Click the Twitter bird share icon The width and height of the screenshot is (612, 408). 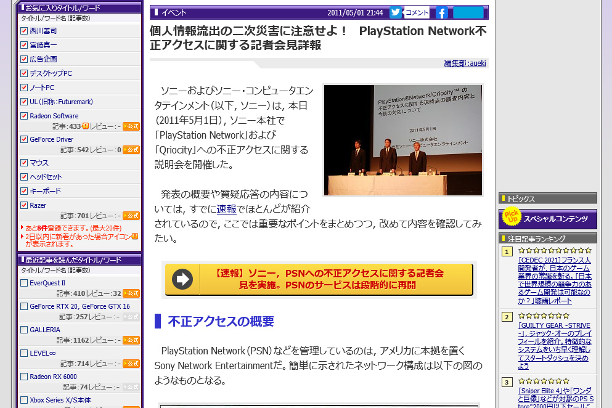396,12
